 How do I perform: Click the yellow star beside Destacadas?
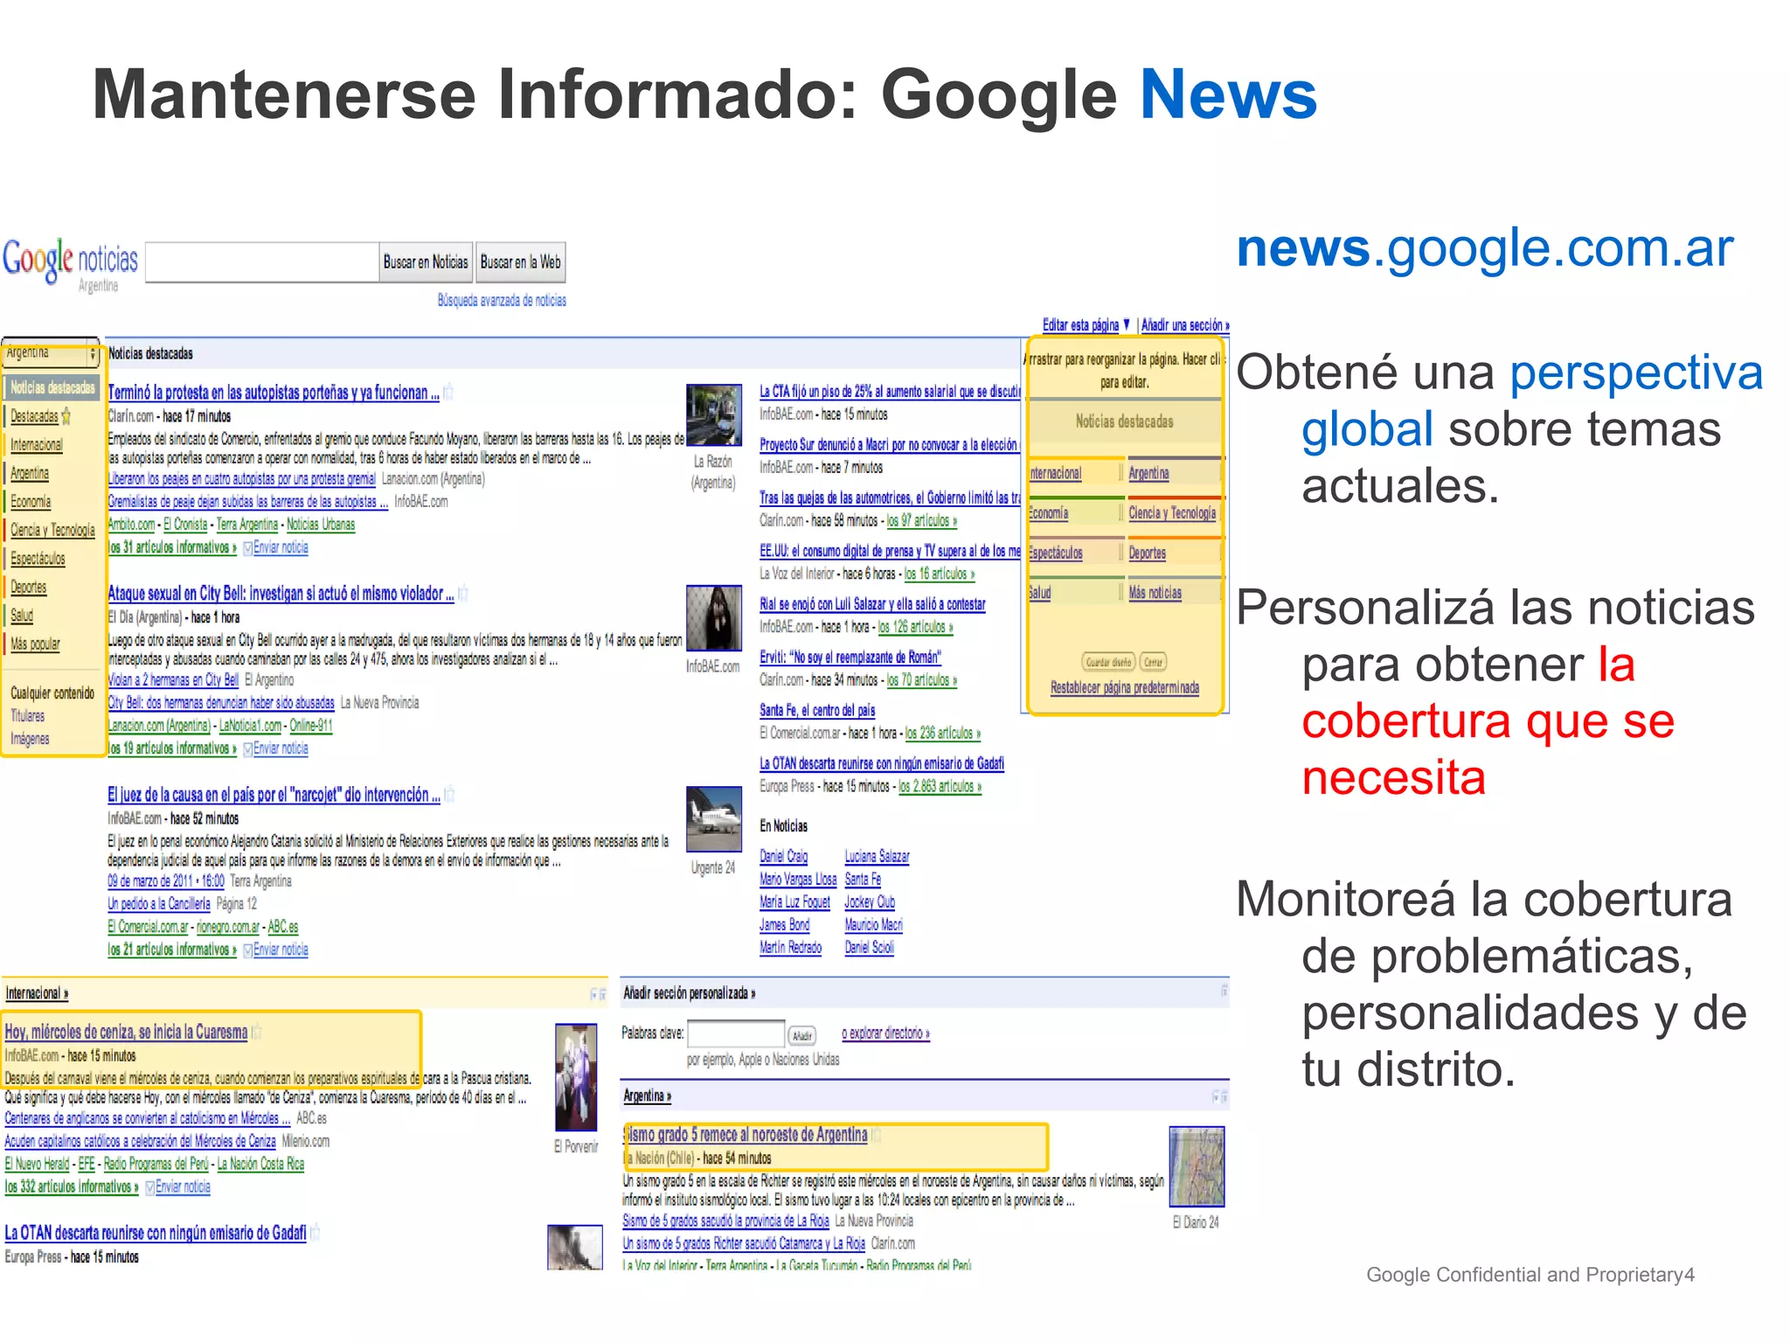pos(66,416)
